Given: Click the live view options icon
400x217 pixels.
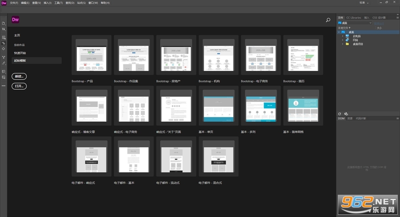Looking at the screenshot, I should tap(4, 37).
